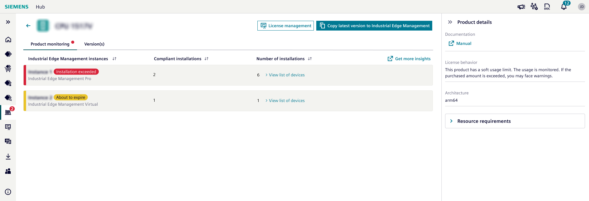Open the library icon with badge
The image size is (589, 201).
click(x=8, y=112)
